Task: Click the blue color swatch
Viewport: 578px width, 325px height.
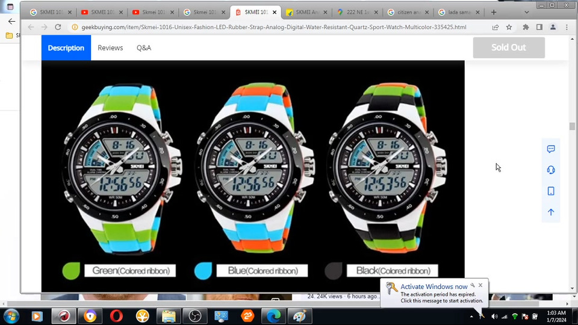Action: point(203,271)
